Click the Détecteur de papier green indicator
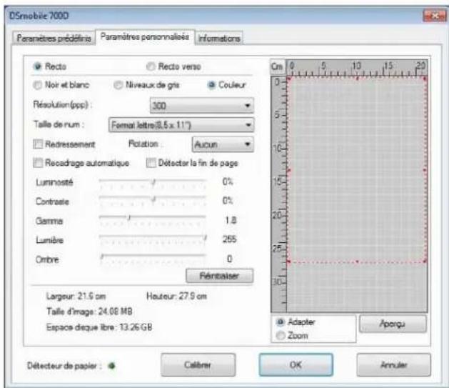 111,366
